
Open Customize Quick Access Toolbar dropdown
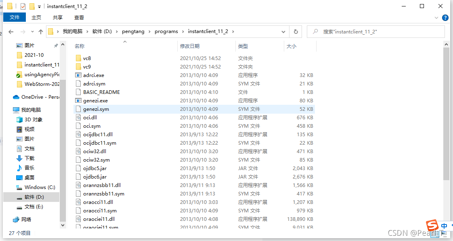tap(39, 6)
